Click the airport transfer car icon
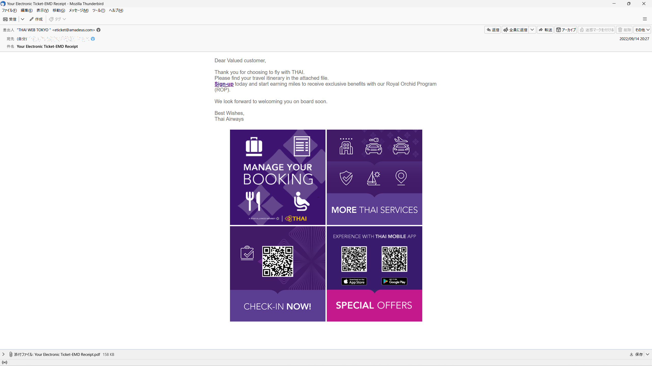652x366 pixels. click(401, 146)
